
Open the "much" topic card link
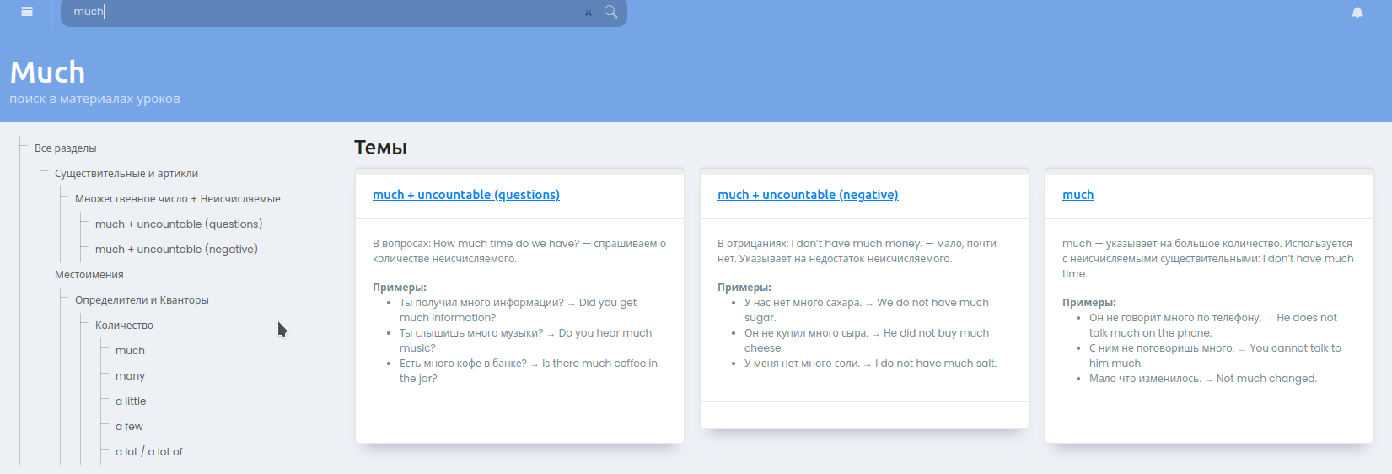click(x=1078, y=195)
